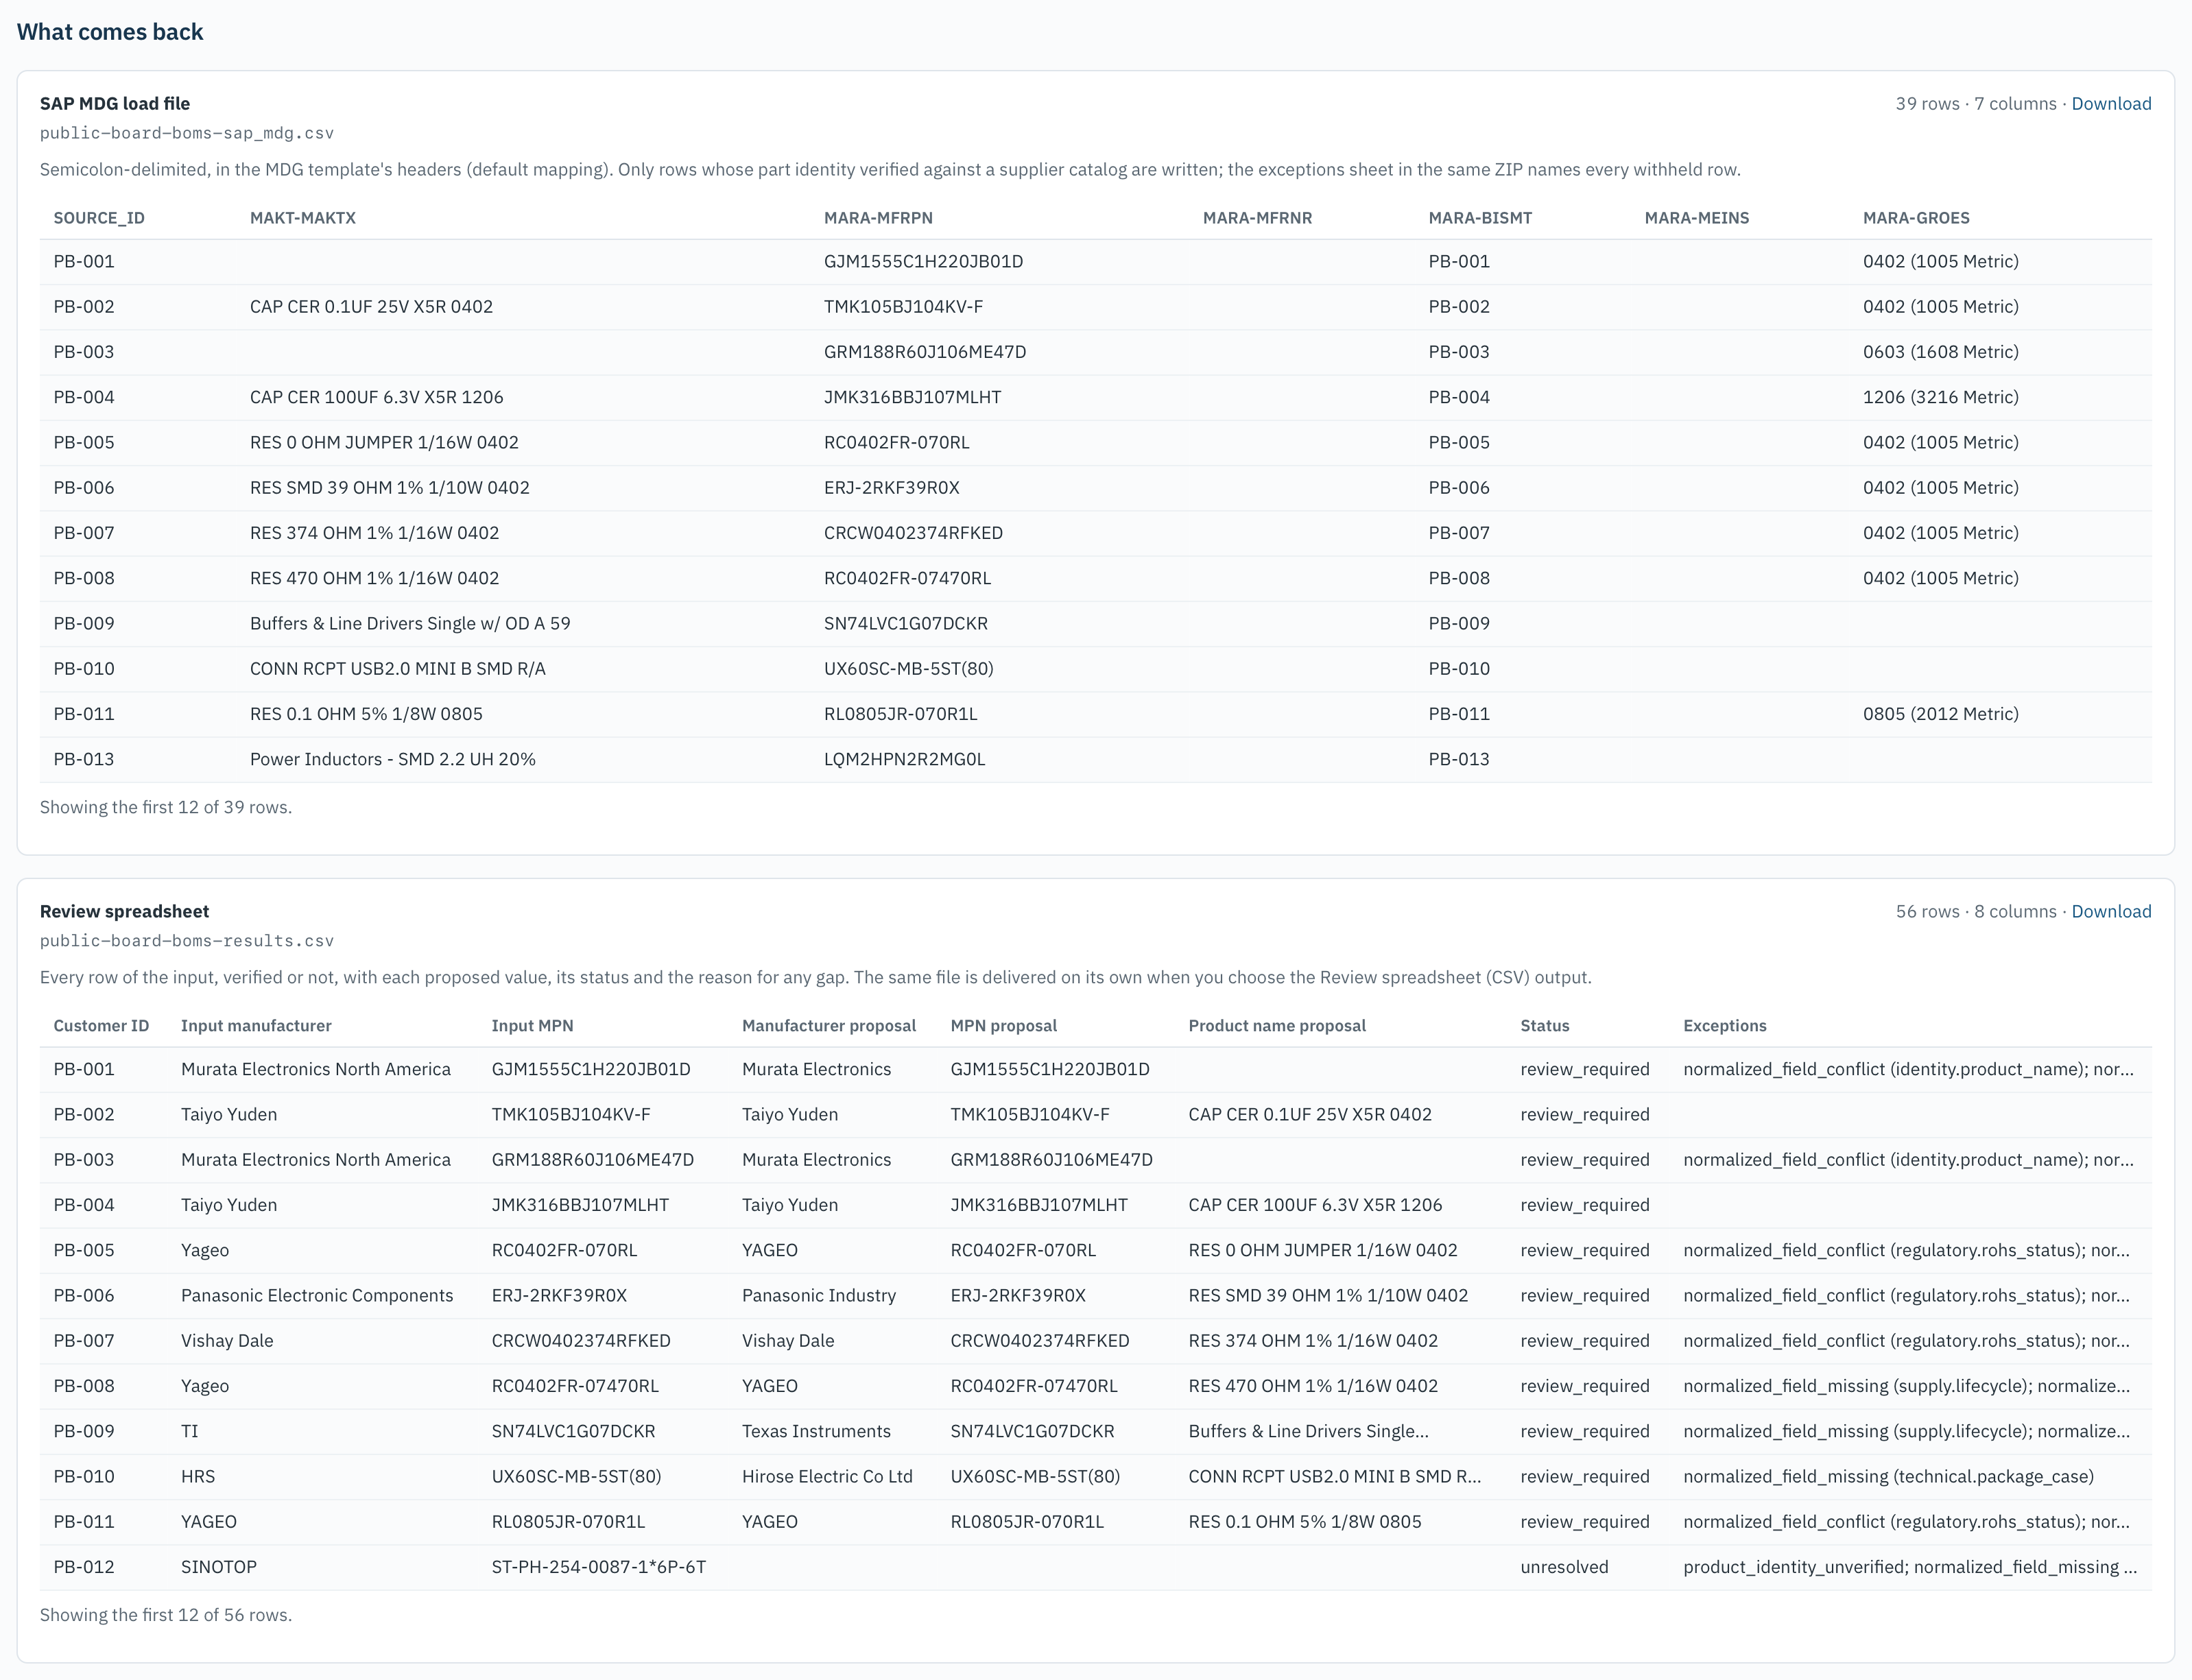This screenshot has height=1680, width=2192.
Task: Select the public-board-boms-sap_mdg.csv filename
Action: tap(187, 133)
